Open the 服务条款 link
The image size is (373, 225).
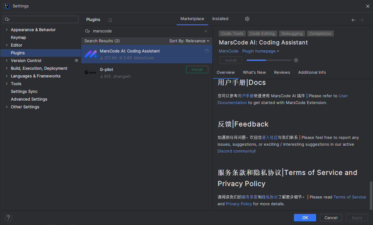pyautogui.click(x=250, y=197)
